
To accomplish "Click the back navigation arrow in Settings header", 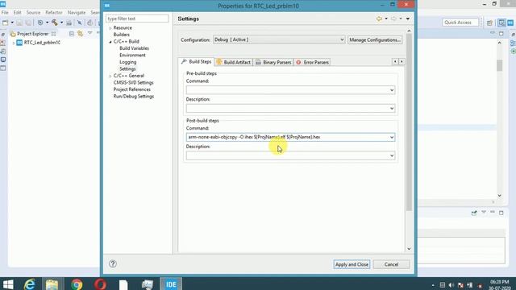I will (380, 19).
